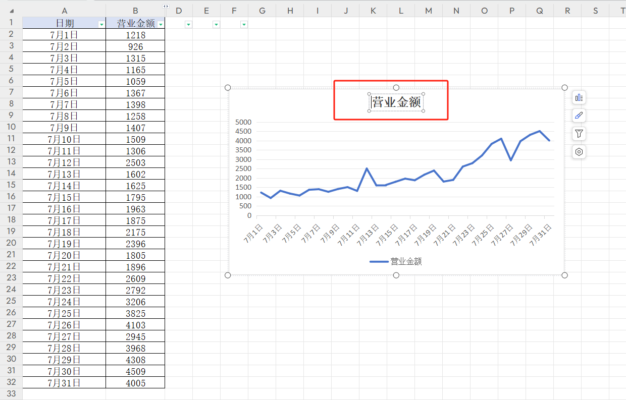This screenshot has width=626, height=400.
Task: Select the cell with value 2396
Action: pos(135,243)
